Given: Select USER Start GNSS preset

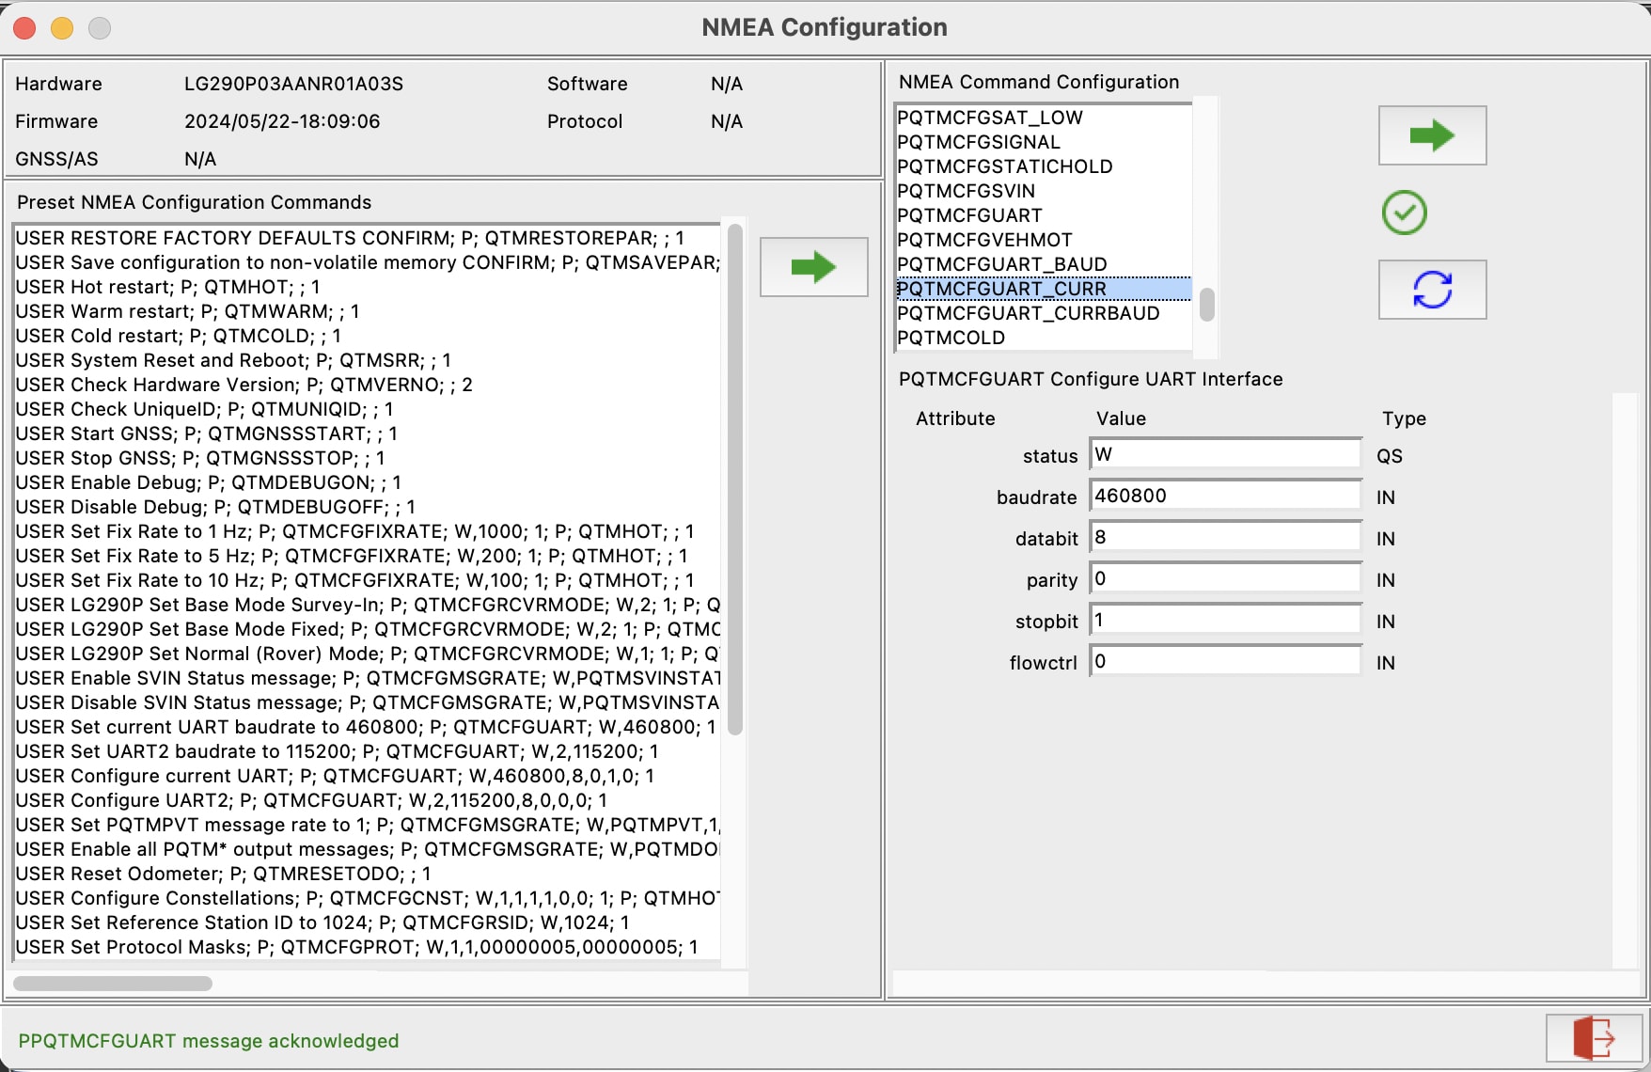Looking at the screenshot, I should (368, 434).
